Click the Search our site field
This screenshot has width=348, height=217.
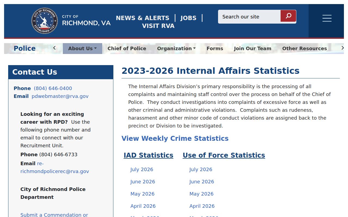point(249,17)
